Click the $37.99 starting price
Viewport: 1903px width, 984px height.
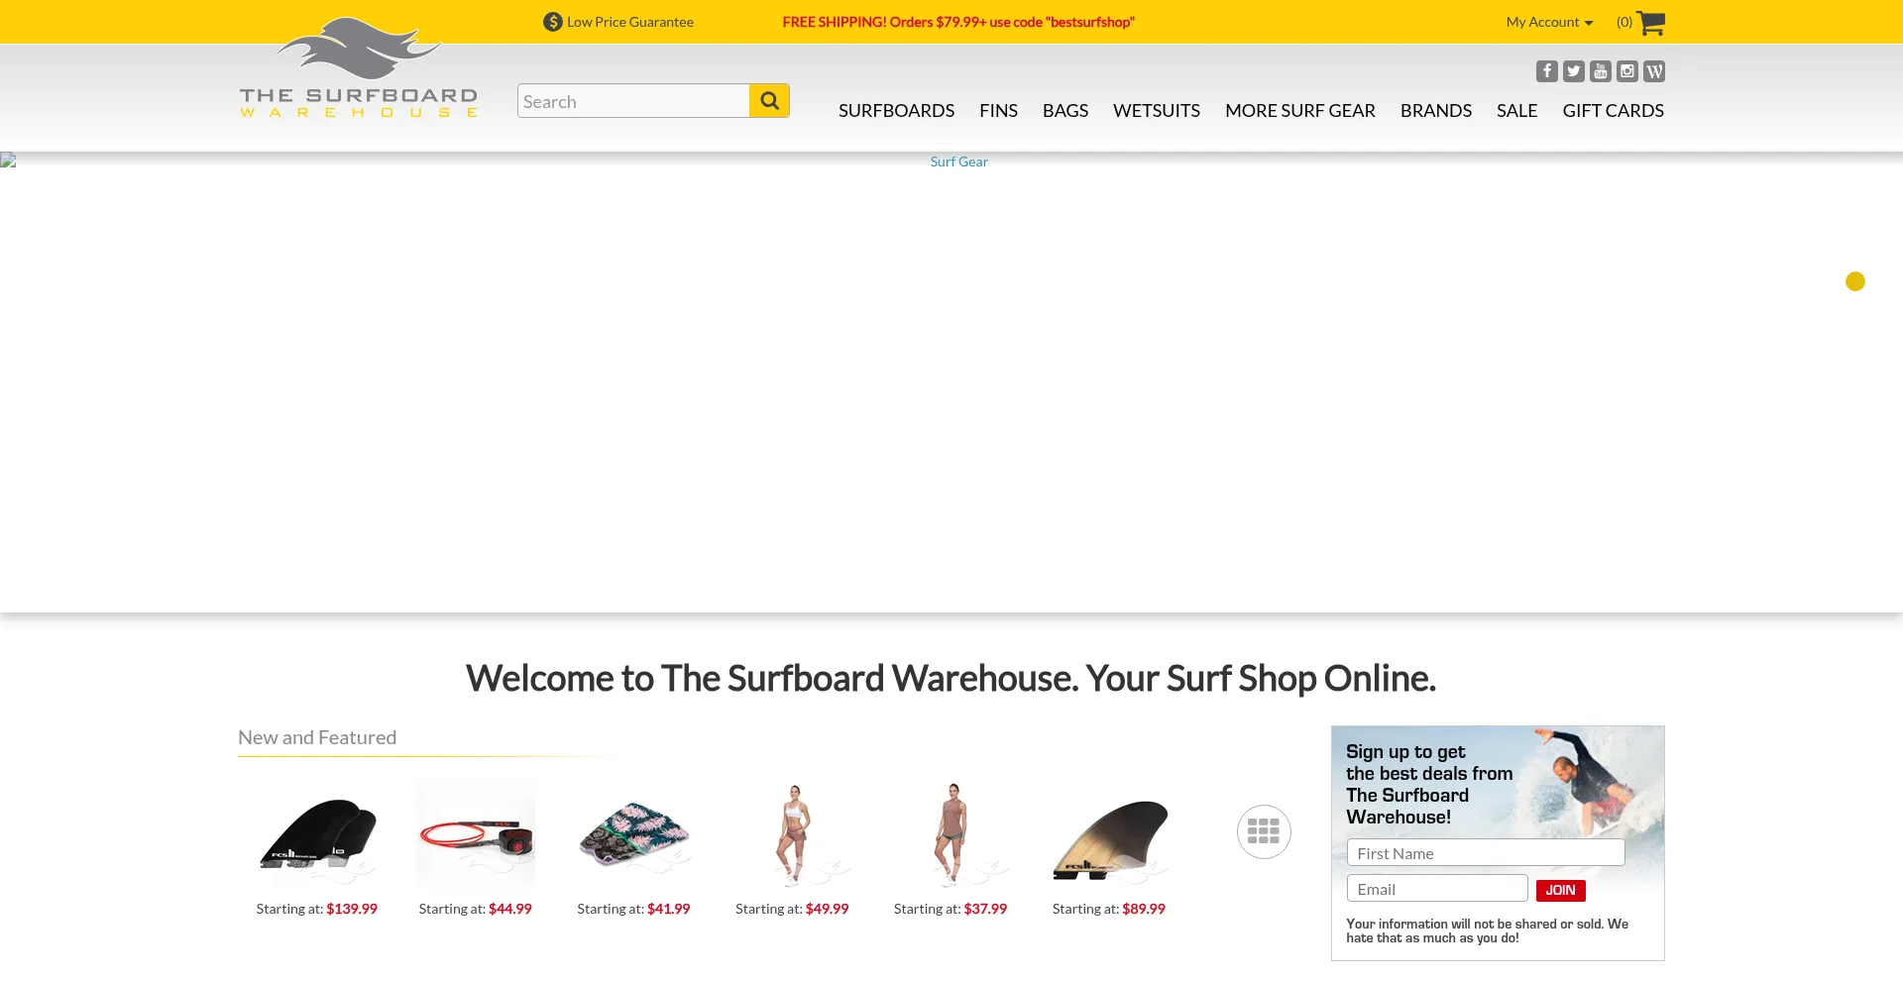(985, 909)
